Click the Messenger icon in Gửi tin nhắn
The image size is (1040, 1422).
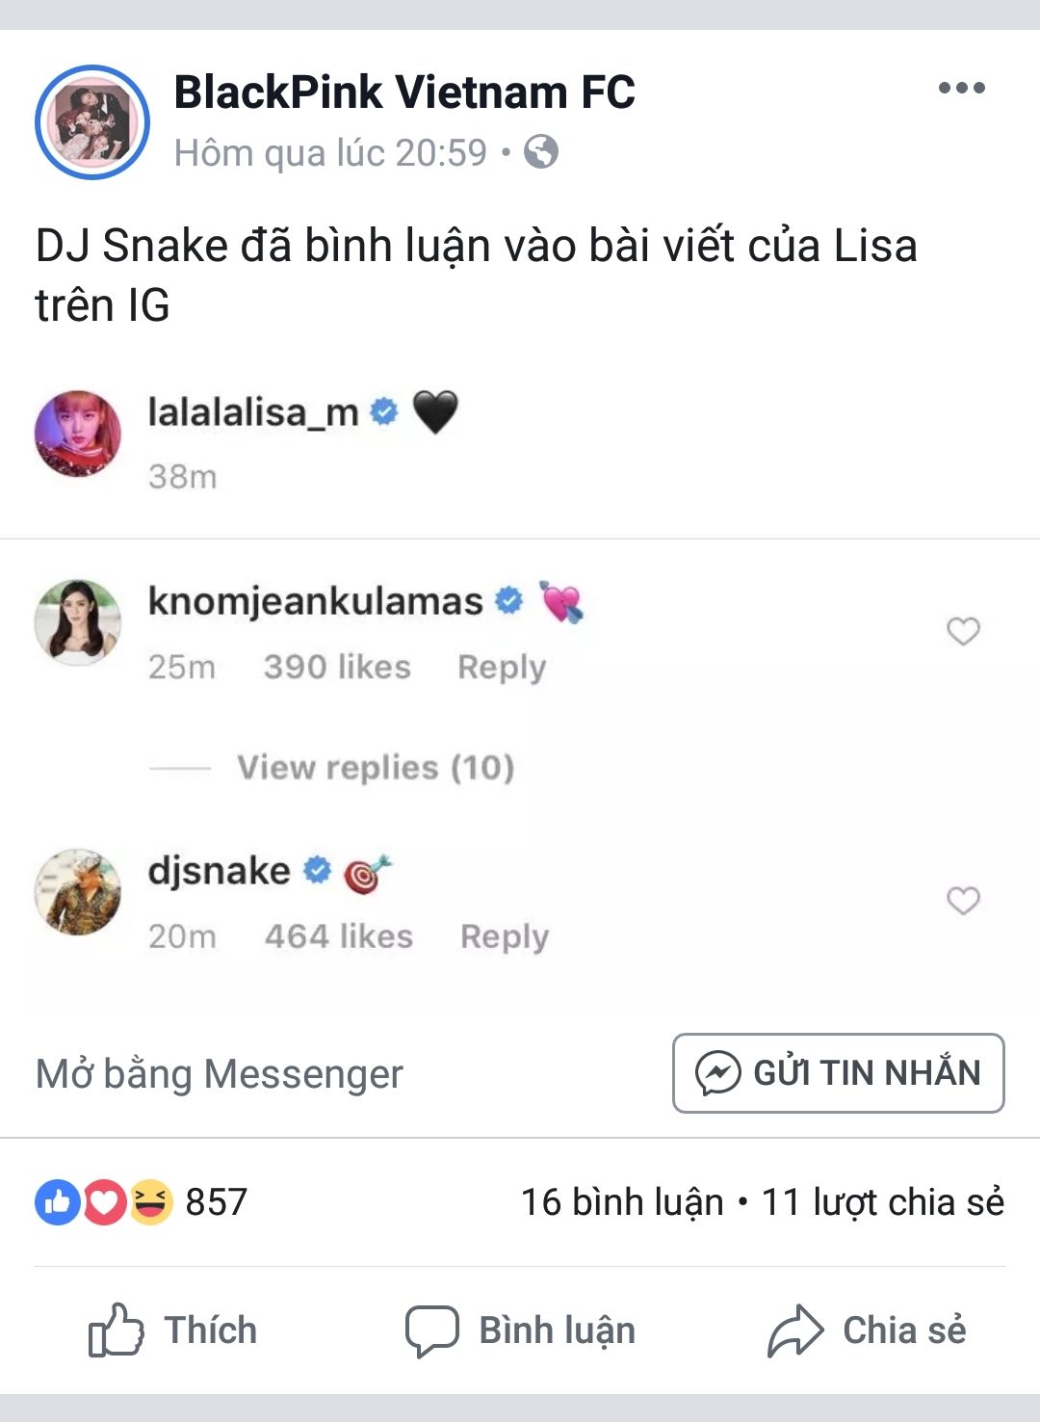point(718,1073)
